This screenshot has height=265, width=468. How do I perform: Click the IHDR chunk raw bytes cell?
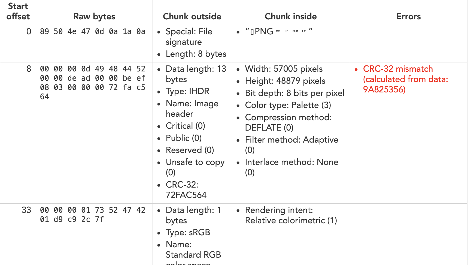tap(93, 83)
